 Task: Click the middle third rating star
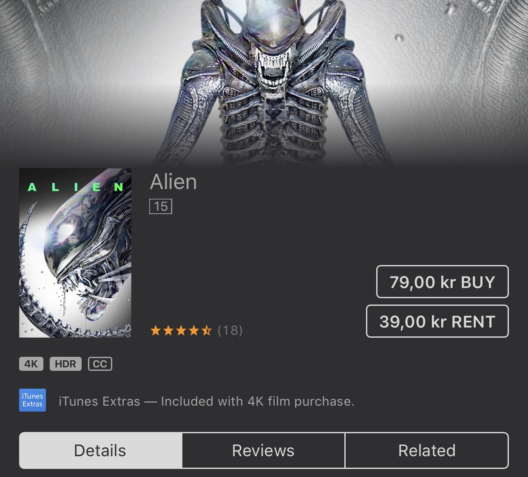[x=181, y=330]
